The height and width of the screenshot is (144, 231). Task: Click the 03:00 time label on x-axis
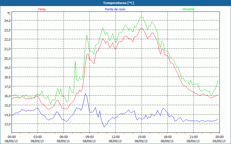point(38,137)
